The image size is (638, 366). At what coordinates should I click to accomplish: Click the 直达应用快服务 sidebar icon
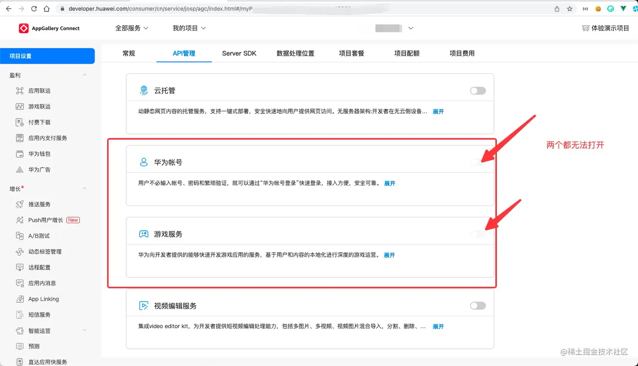tap(19, 362)
